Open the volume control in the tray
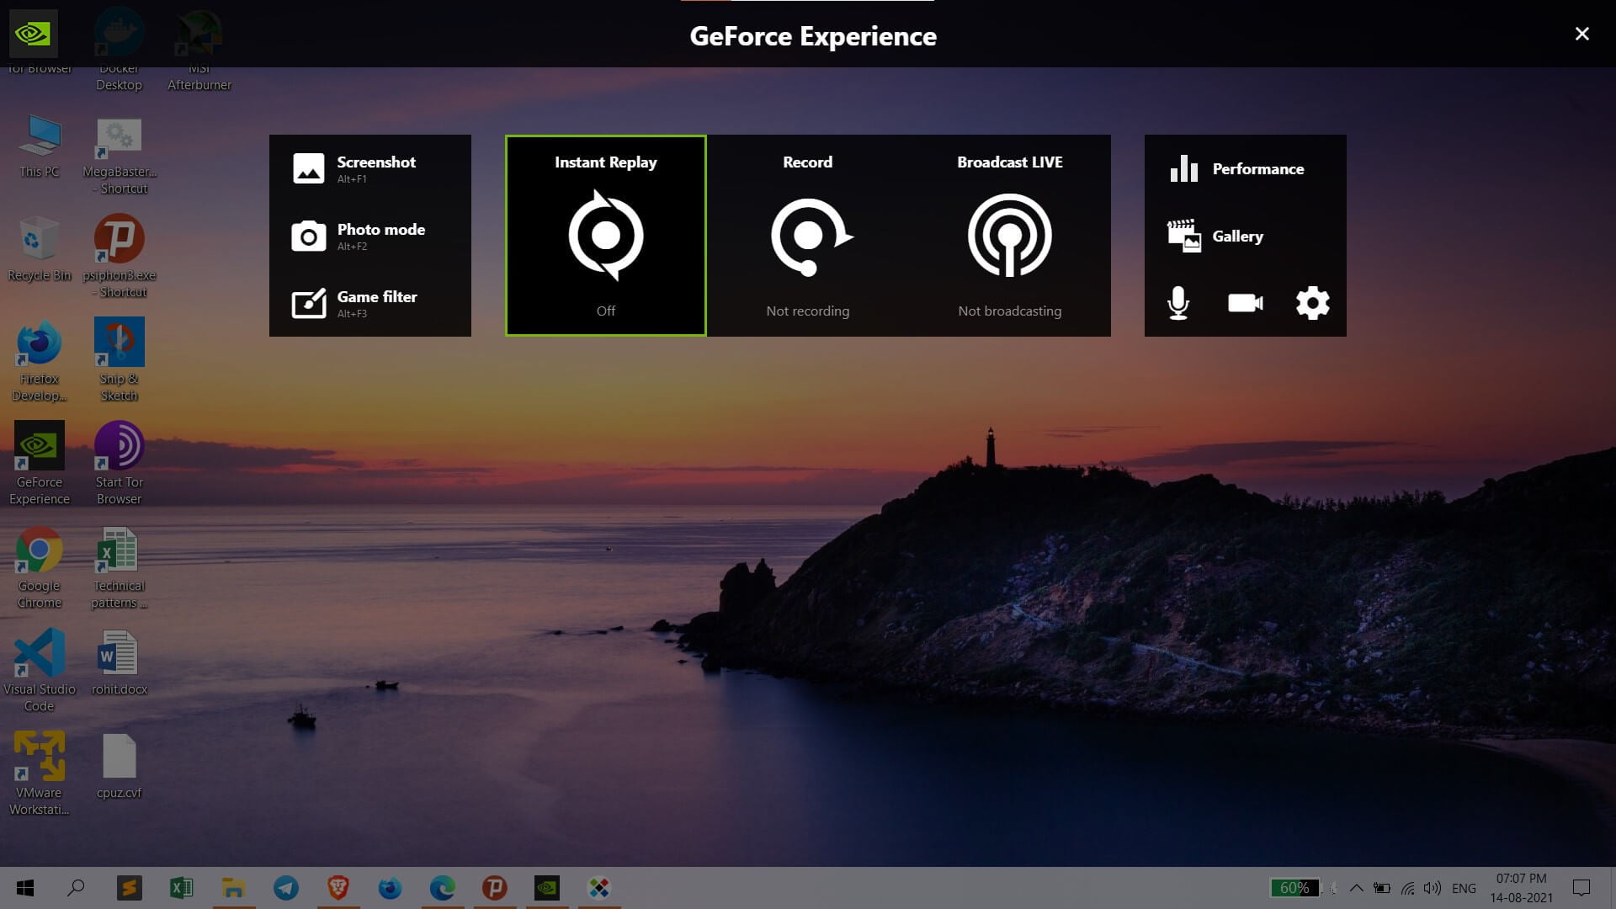 point(1432,888)
